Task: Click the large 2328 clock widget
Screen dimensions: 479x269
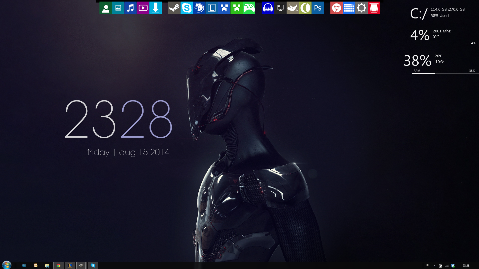Action: 119,119
